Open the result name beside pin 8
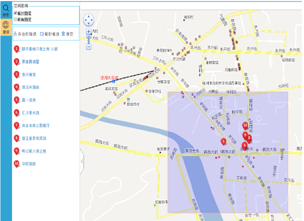Image resolution: width=304 pixels, height=221 pixels. [34, 139]
